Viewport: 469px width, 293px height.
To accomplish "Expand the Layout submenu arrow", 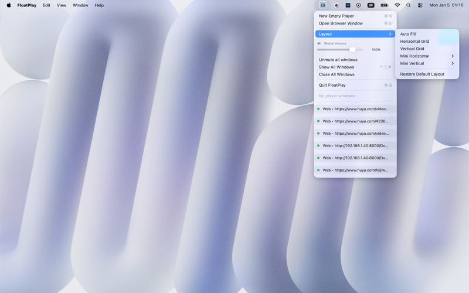I will pyautogui.click(x=390, y=34).
